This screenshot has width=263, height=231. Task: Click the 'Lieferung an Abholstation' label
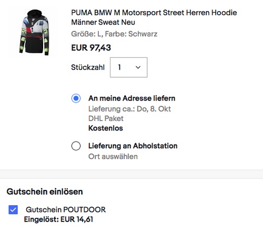pyautogui.click(x=133, y=146)
